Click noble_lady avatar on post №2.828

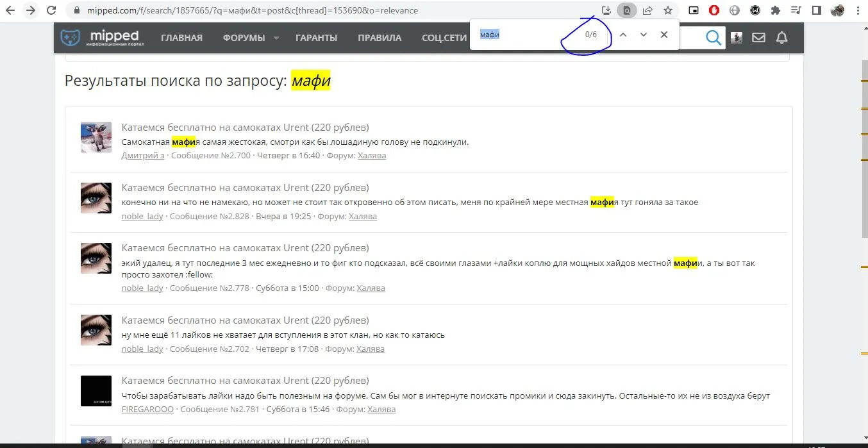[96, 198]
